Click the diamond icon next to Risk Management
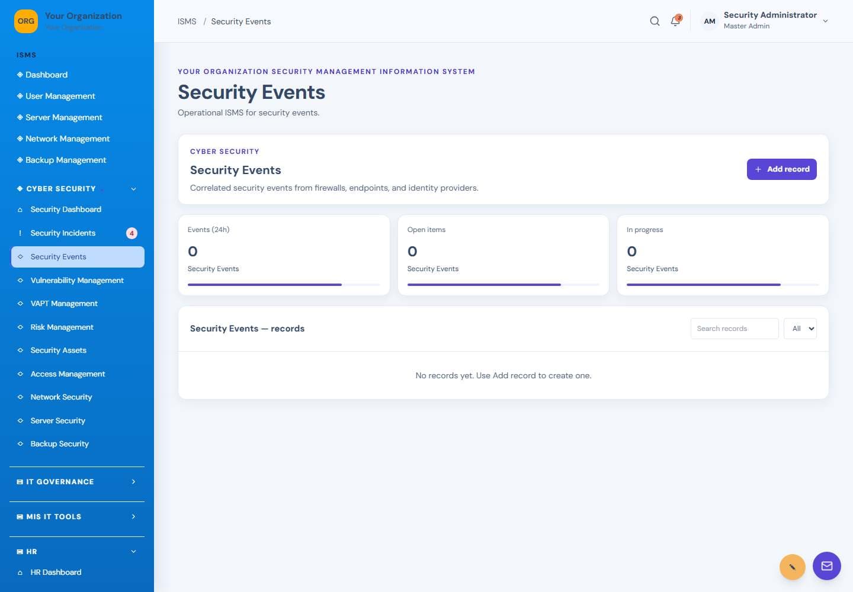The height and width of the screenshot is (592, 853). 20,327
